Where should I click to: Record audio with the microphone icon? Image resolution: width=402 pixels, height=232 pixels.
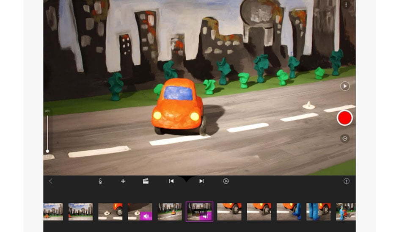100,181
